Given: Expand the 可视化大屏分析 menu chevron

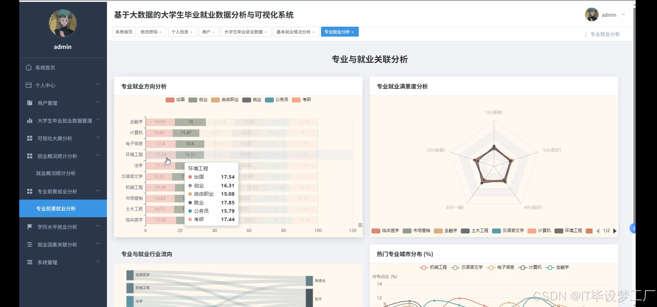Looking at the screenshot, I should (98, 137).
